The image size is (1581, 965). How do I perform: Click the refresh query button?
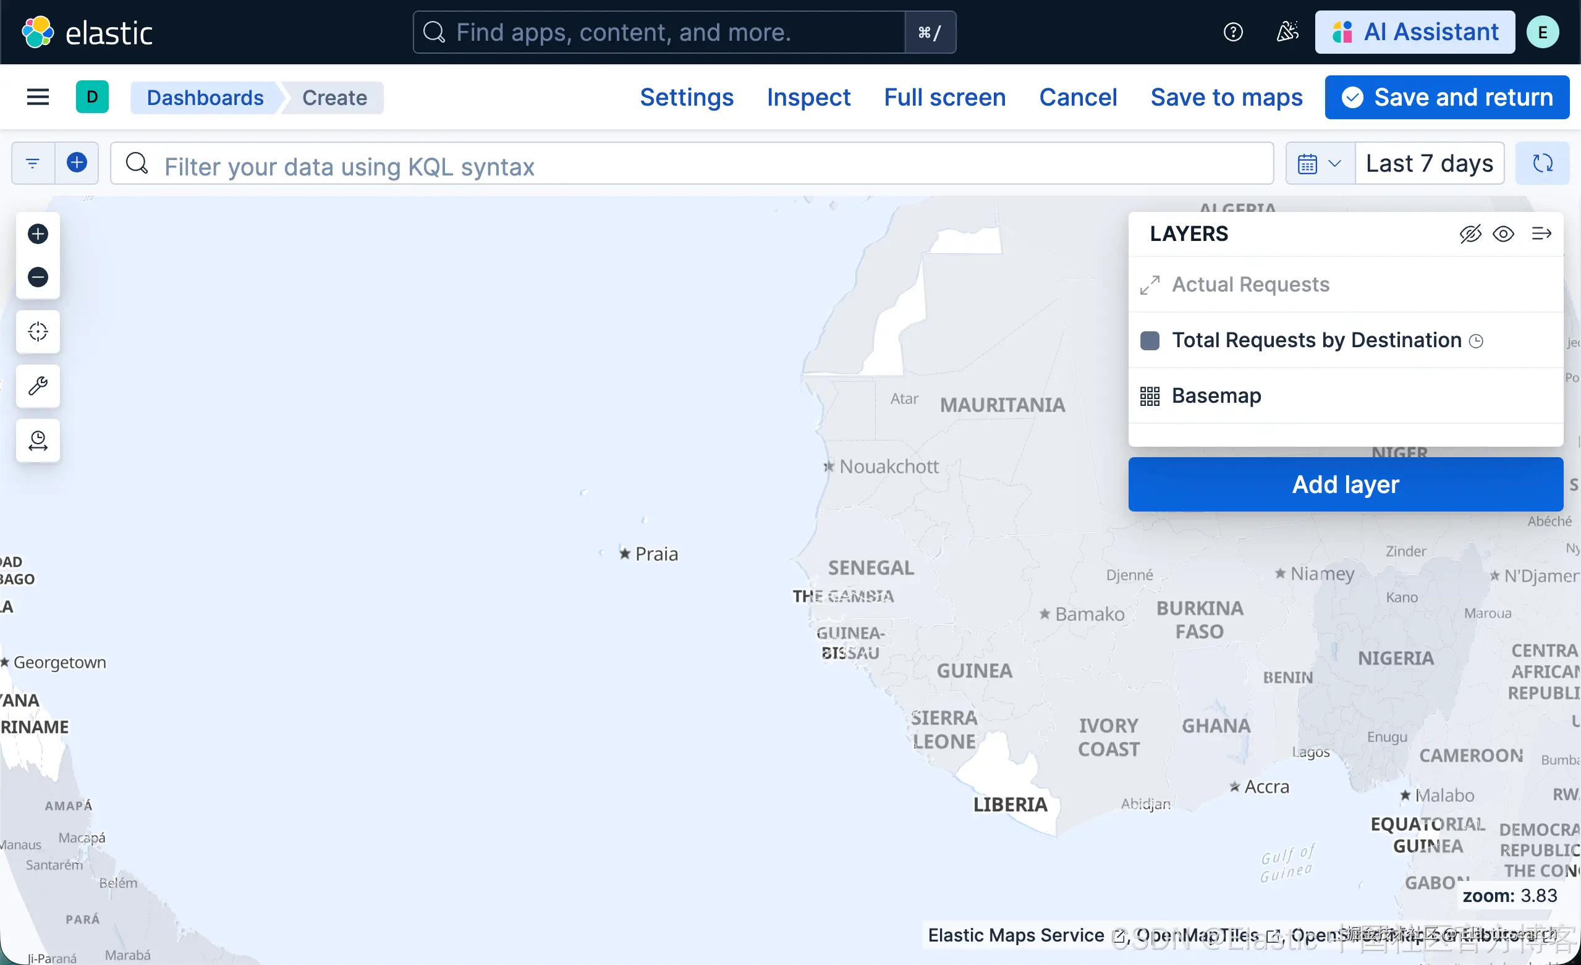click(1542, 164)
